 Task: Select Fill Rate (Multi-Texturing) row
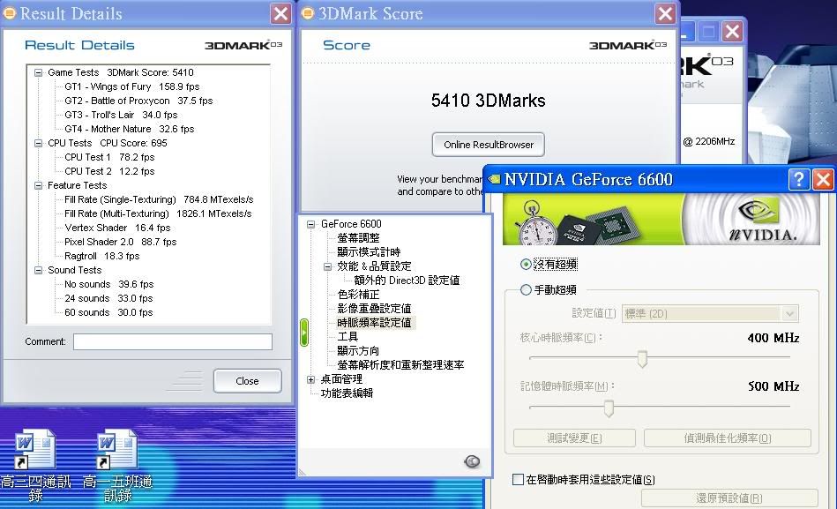tap(158, 213)
